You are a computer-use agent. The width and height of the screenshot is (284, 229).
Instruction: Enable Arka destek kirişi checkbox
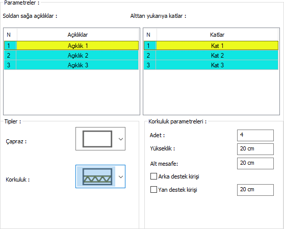coord(153,176)
